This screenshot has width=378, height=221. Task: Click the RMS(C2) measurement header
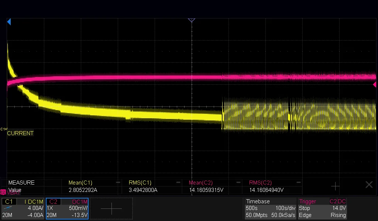pyautogui.click(x=260, y=183)
